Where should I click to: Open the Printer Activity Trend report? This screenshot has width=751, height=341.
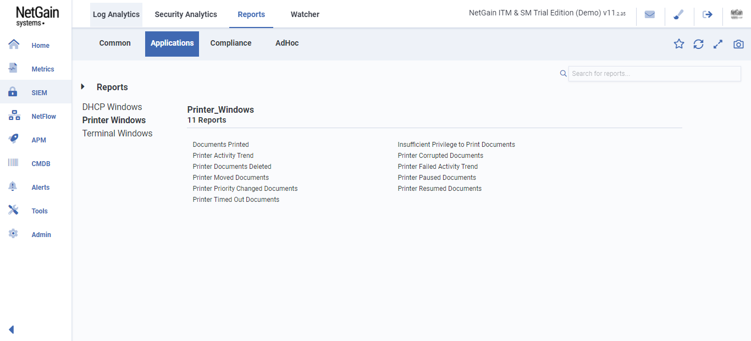point(223,156)
